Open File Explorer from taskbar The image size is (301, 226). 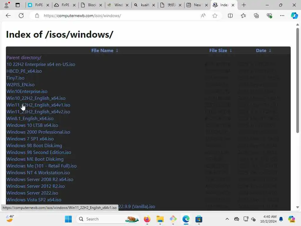coord(160,219)
